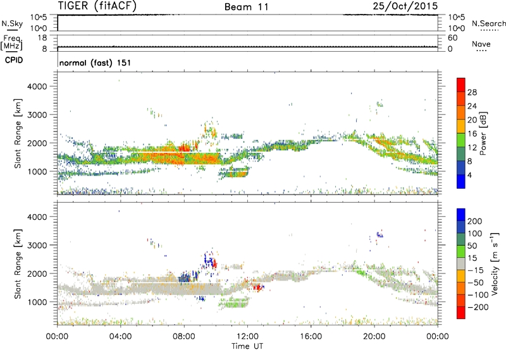The height and width of the screenshot is (350, 506).
Task: Click the left 10^5 noise axis label
Action: pyautogui.click(x=39, y=18)
